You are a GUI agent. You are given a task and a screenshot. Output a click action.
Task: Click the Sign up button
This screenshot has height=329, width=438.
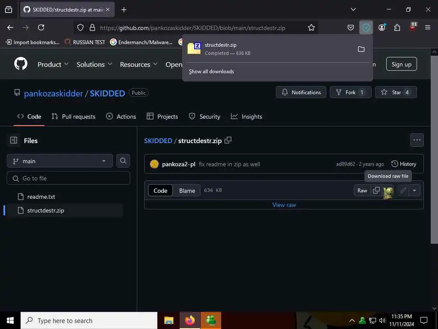[x=401, y=64]
